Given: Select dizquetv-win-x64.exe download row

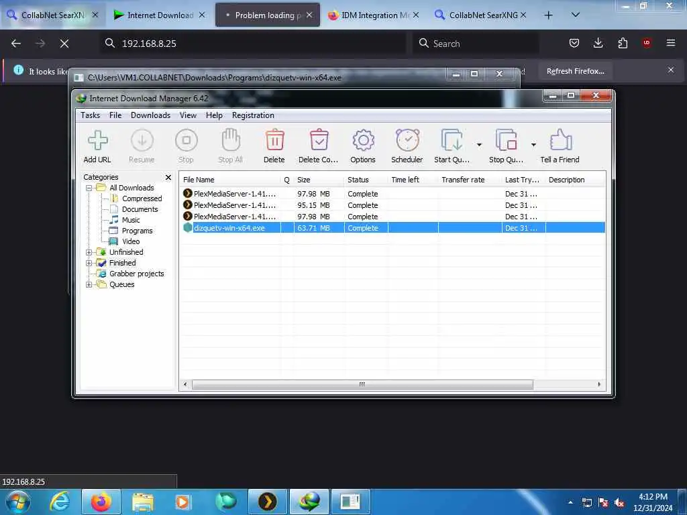Looking at the screenshot, I should [392, 228].
